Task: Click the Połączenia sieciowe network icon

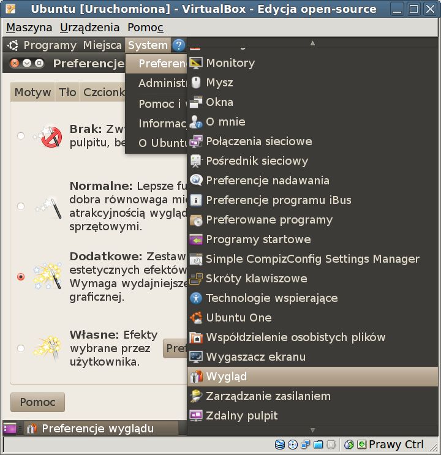Action: click(196, 141)
